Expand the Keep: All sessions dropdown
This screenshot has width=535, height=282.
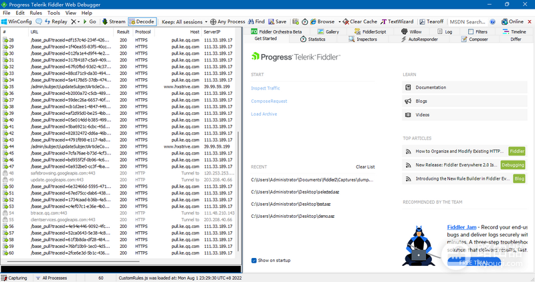[x=185, y=21]
